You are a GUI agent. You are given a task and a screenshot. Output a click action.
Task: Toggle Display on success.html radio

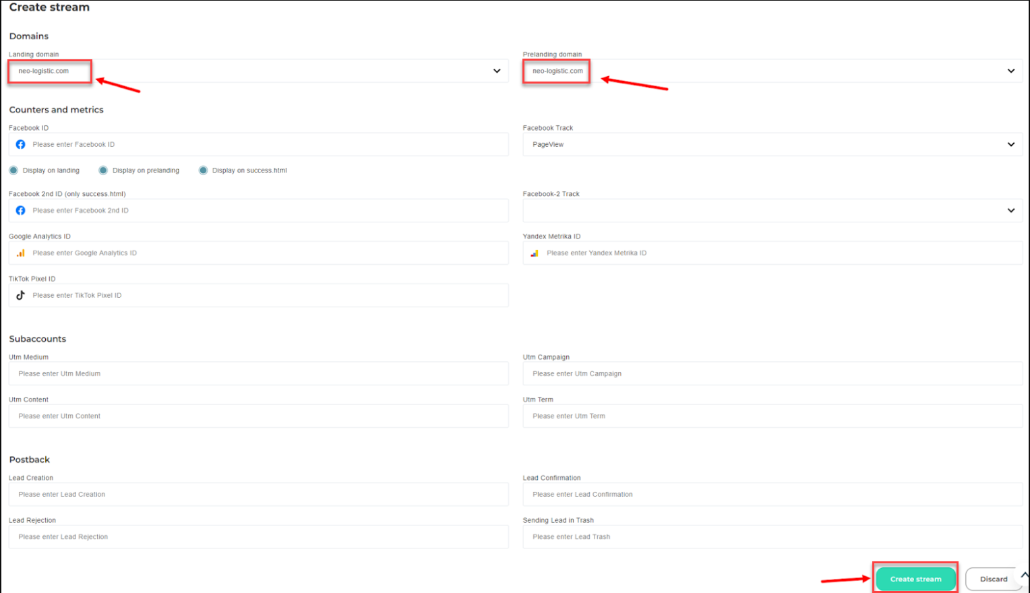(x=203, y=170)
